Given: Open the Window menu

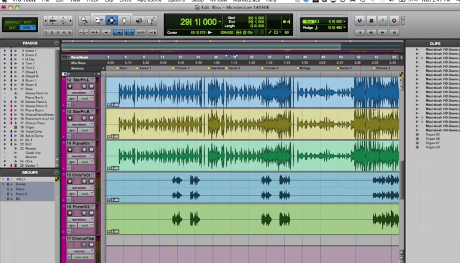Looking at the screenshot, I should click(x=219, y=1).
